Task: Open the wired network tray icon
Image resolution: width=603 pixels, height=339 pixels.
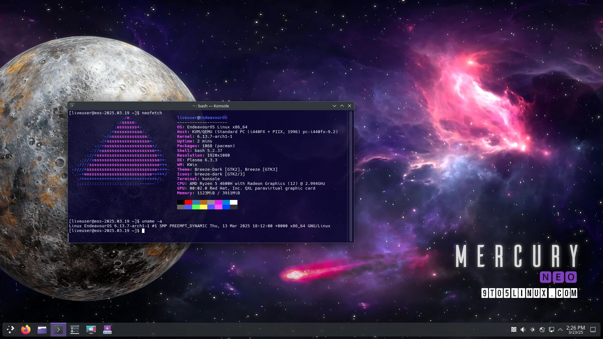Action: tap(551, 330)
